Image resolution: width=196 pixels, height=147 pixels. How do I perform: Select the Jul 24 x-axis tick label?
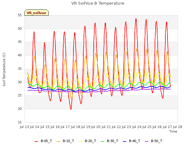pyautogui.click(x=137, y=127)
